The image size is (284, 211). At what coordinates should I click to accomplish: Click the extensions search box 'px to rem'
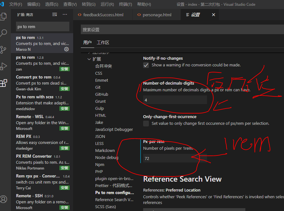click(x=42, y=26)
